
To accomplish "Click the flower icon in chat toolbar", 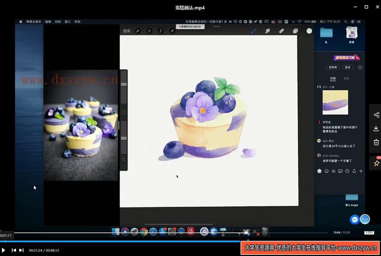I will [x=319, y=171].
